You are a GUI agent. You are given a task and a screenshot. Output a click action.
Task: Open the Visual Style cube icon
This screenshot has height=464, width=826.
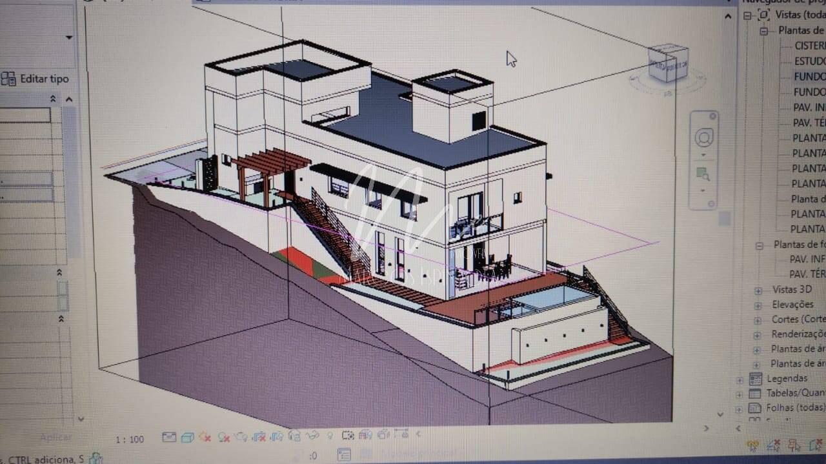188,437
